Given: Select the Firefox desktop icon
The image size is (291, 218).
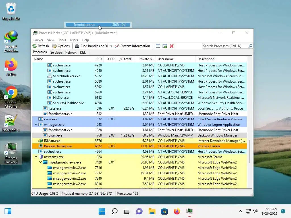Looking at the screenshot, I should coord(11,67).
